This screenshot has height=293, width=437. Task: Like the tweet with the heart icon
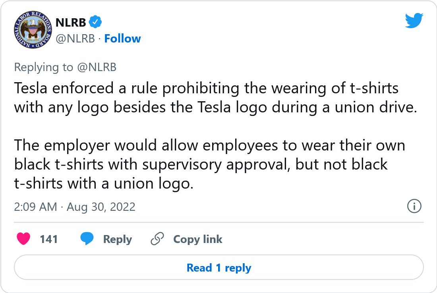click(x=23, y=239)
